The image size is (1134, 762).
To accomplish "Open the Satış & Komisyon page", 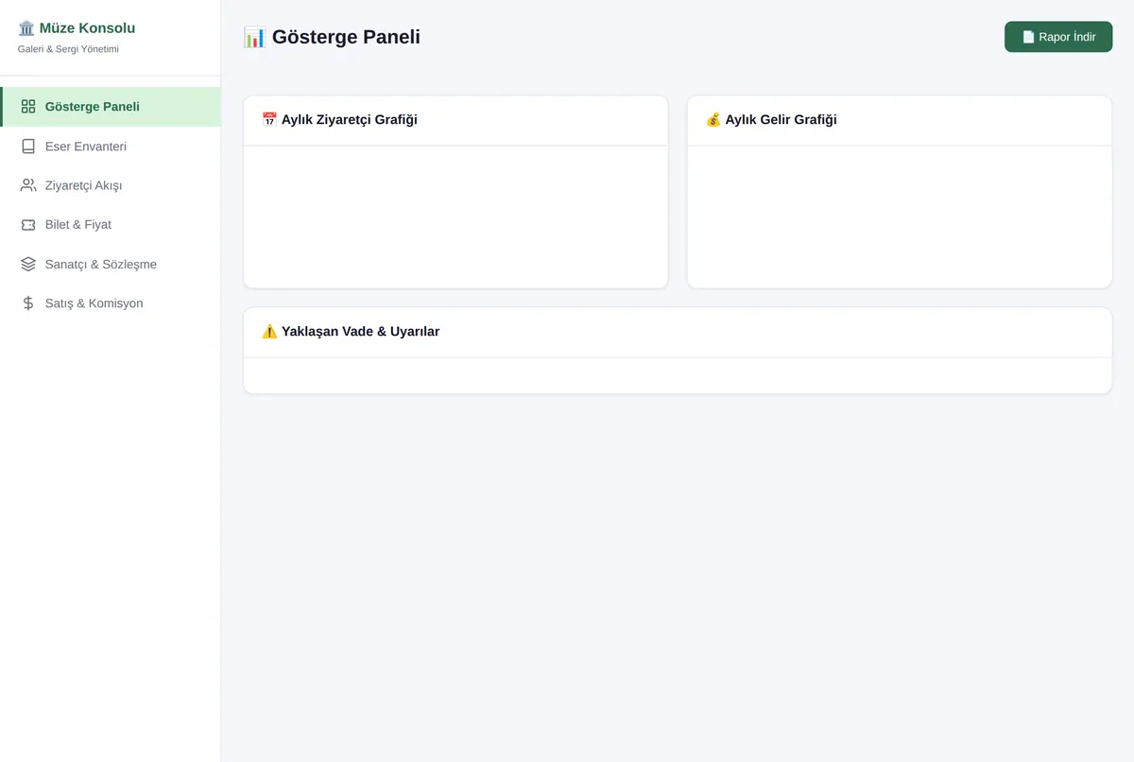I will pos(111,303).
